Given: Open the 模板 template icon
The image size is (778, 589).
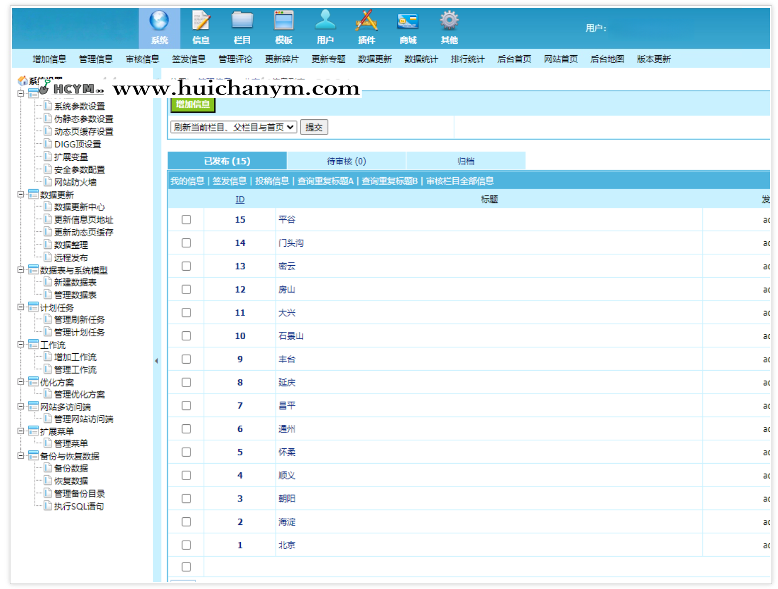Looking at the screenshot, I should pos(284,21).
